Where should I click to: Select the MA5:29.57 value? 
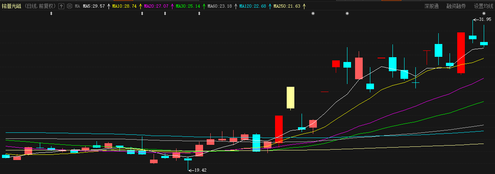(x=94, y=6)
